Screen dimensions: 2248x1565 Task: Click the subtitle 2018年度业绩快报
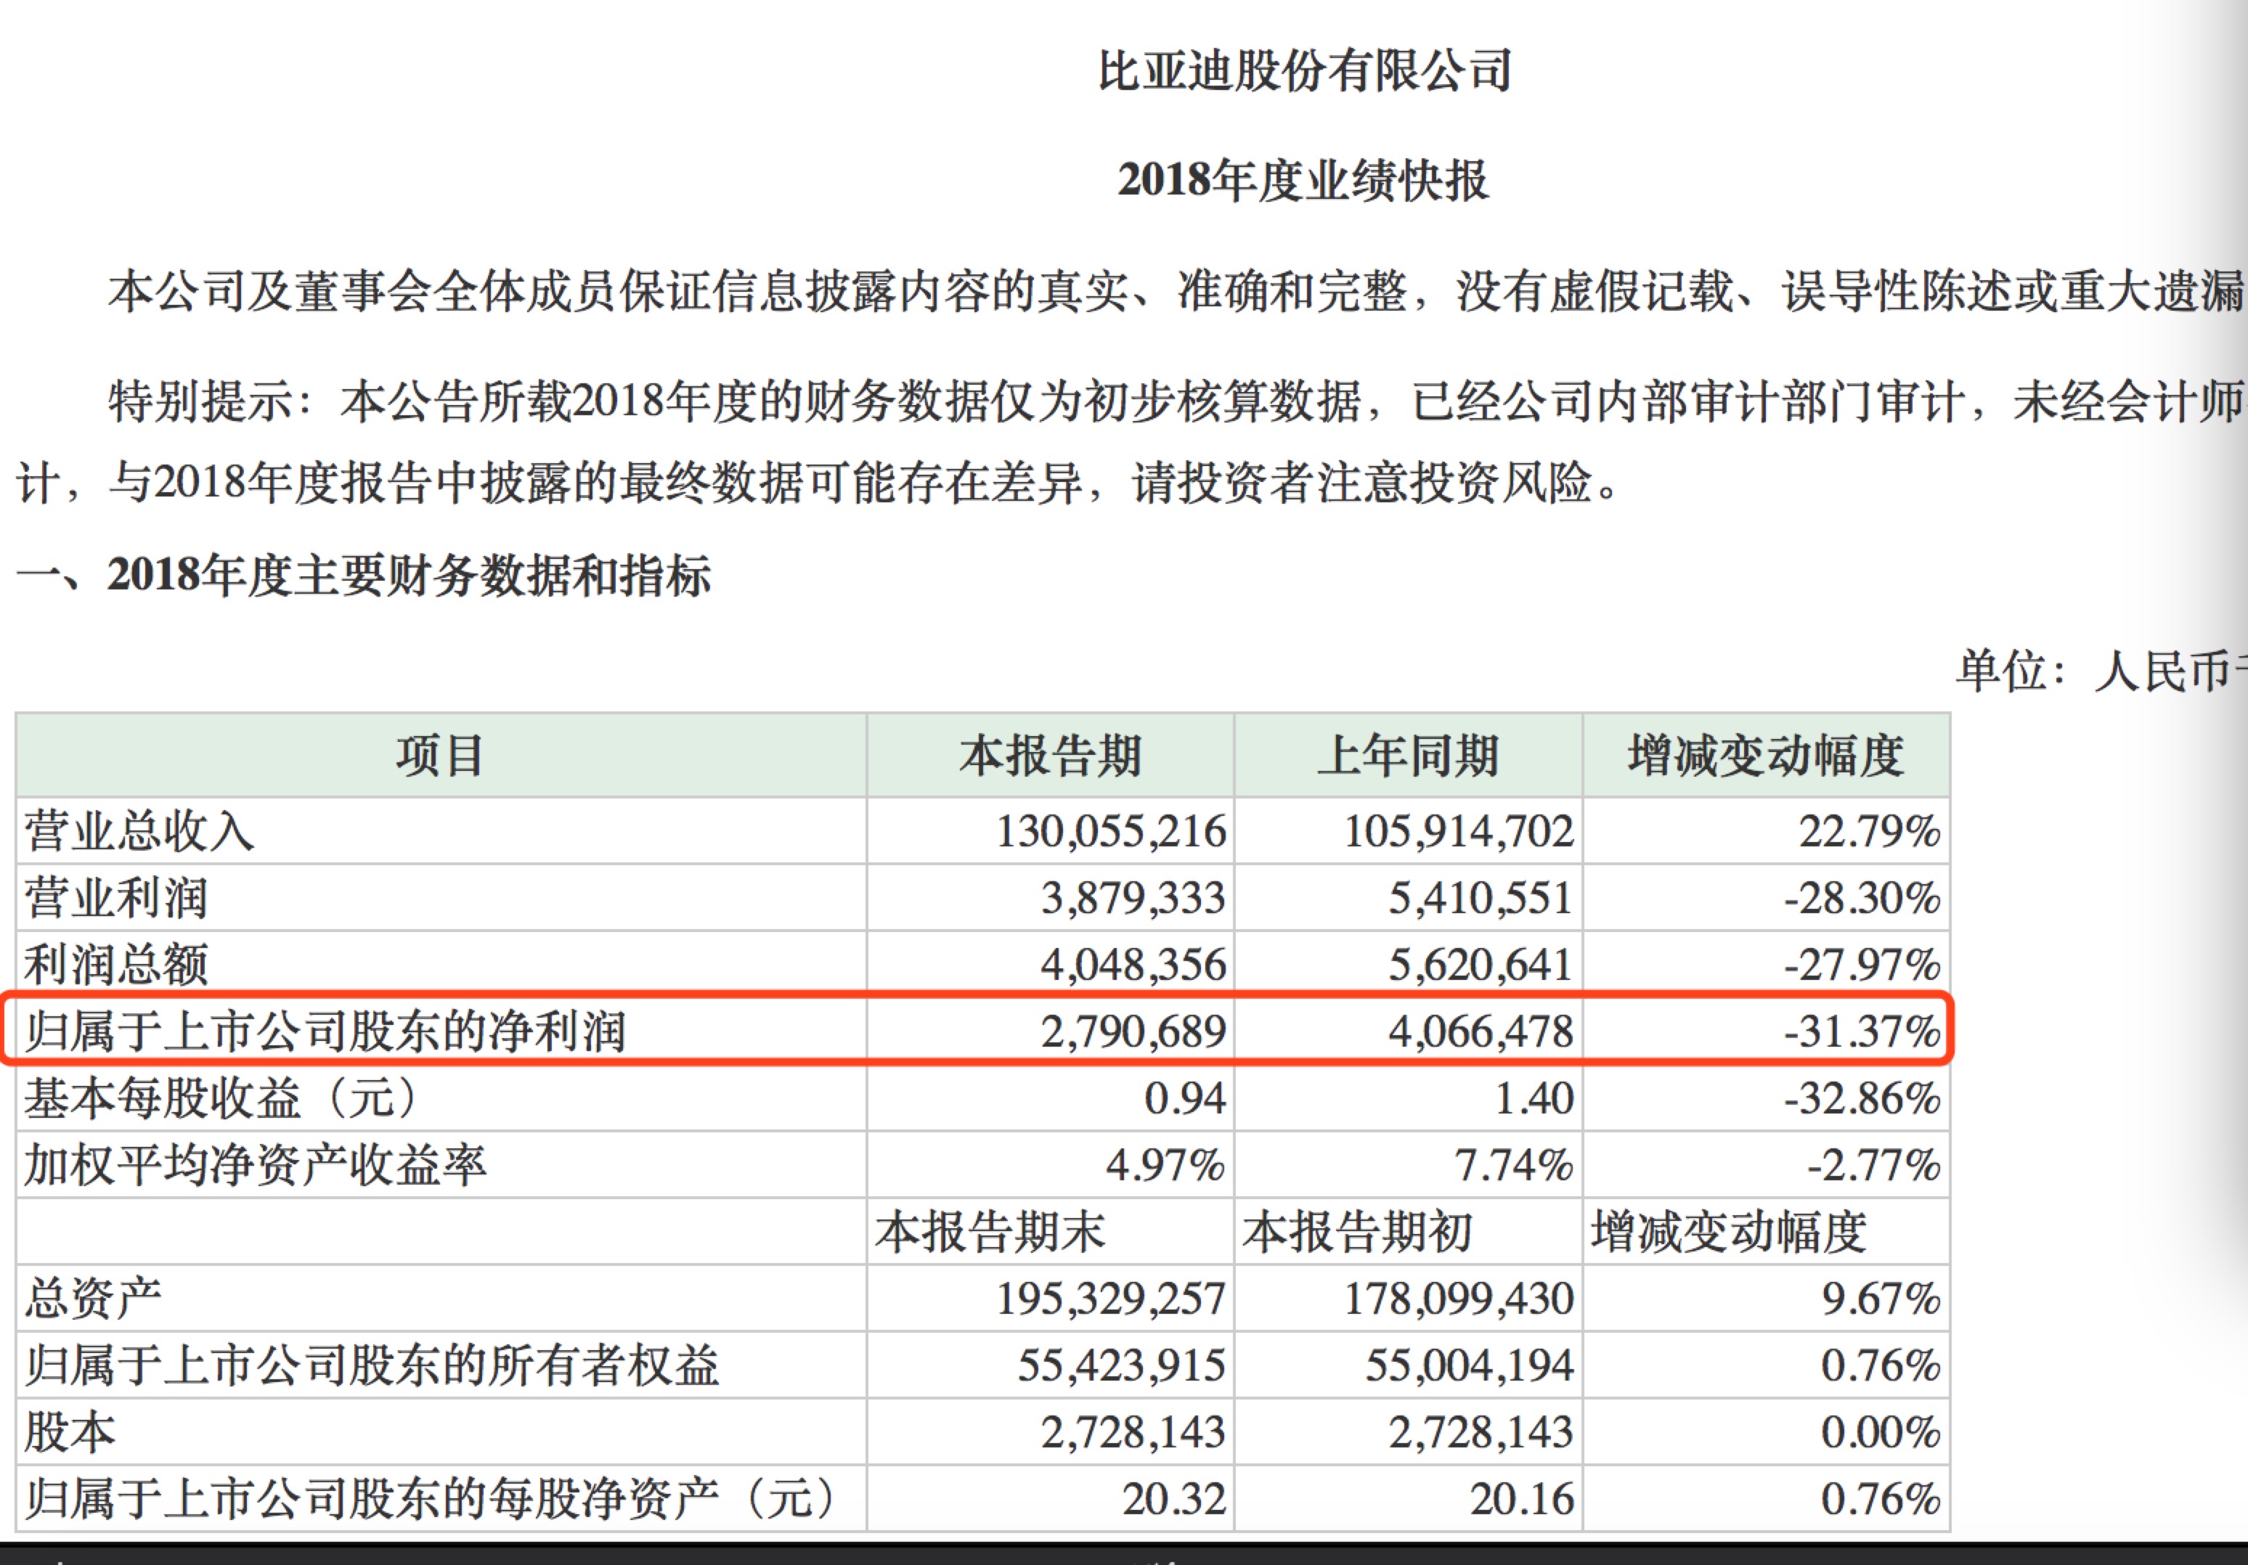[1303, 181]
